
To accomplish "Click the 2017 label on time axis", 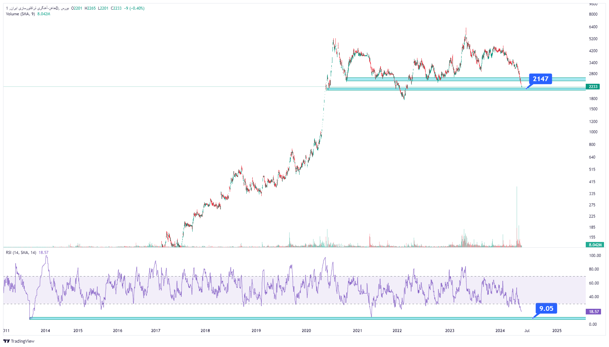I will [x=156, y=331].
